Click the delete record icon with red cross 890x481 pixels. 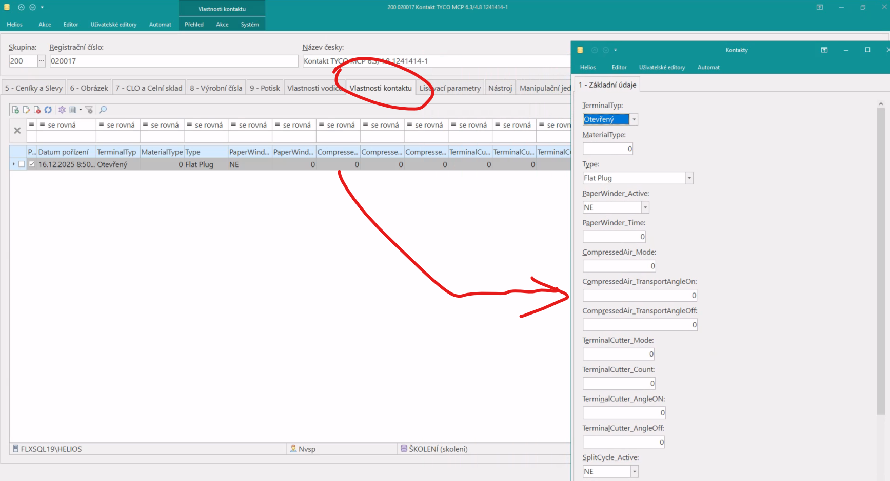coord(37,110)
